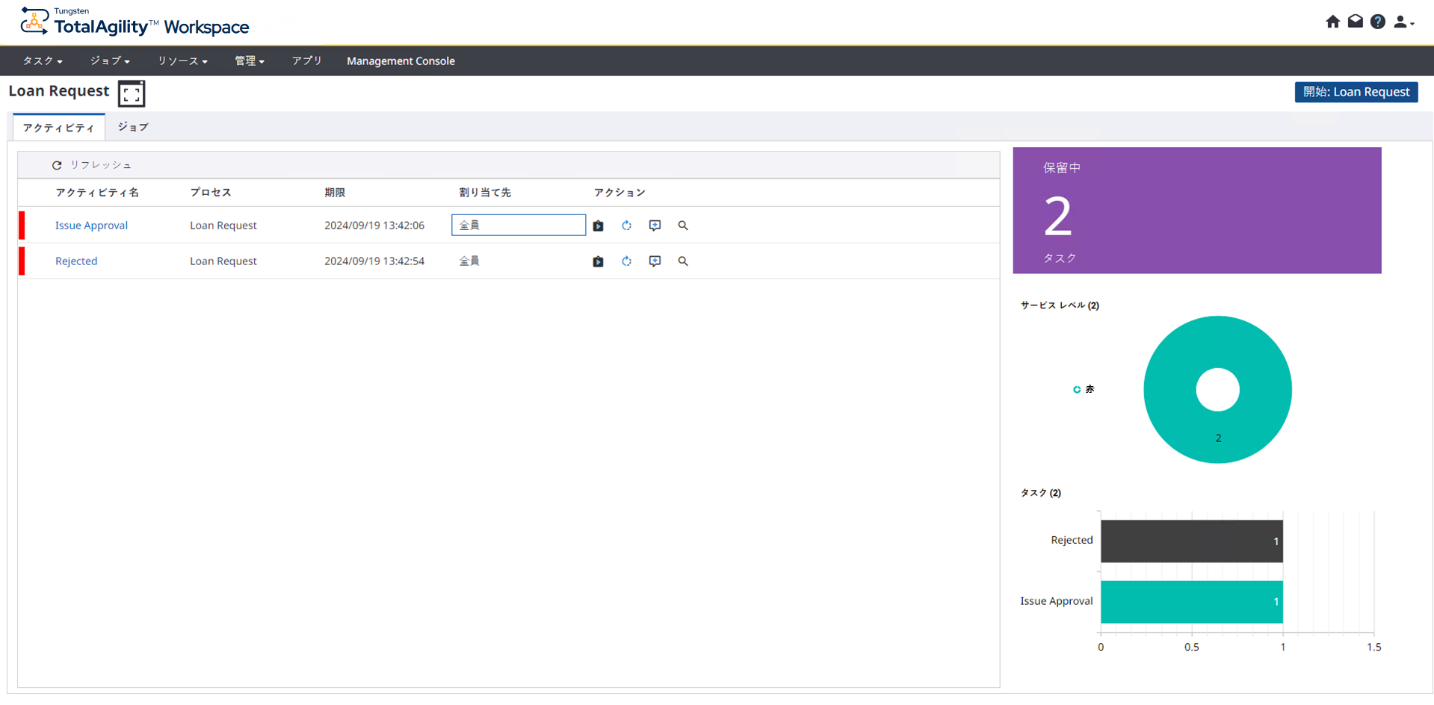Click magnifier search icon in Rejected row

click(x=683, y=261)
